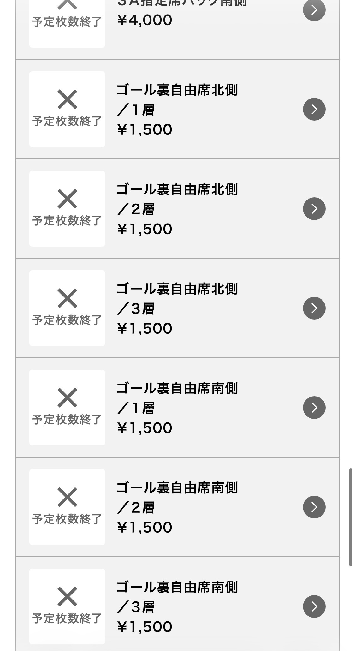
Task: Tap 予定枚数終了 label for 北側 2層
Action: (x=67, y=221)
